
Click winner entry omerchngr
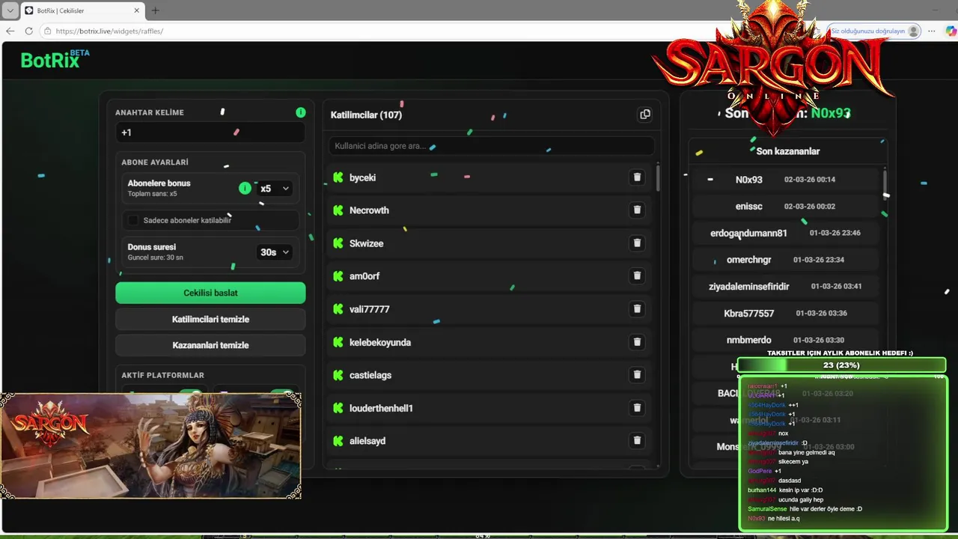click(x=785, y=260)
